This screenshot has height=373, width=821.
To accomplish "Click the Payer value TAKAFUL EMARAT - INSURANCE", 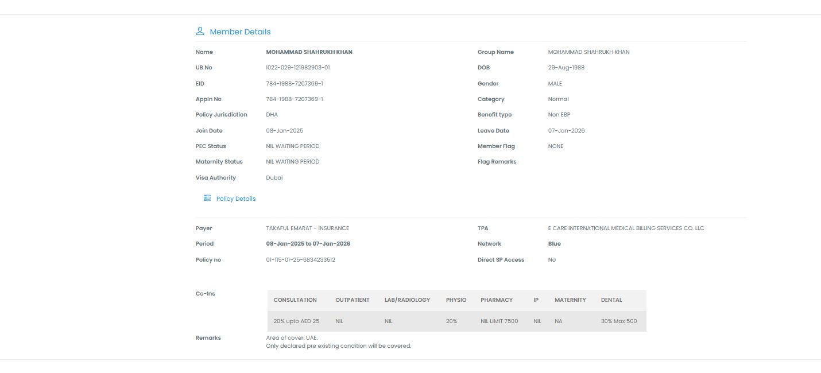I will [x=308, y=228].
